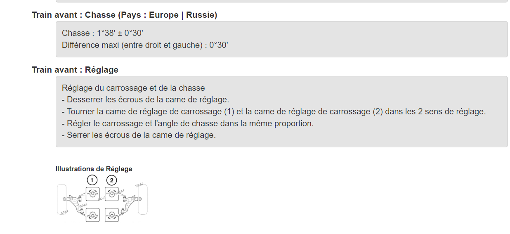This screenshot has height=234, width=510.
Task: Click the 'Régler le carrossage et l'angle' instruction
Action: click(x=188, y=123)
